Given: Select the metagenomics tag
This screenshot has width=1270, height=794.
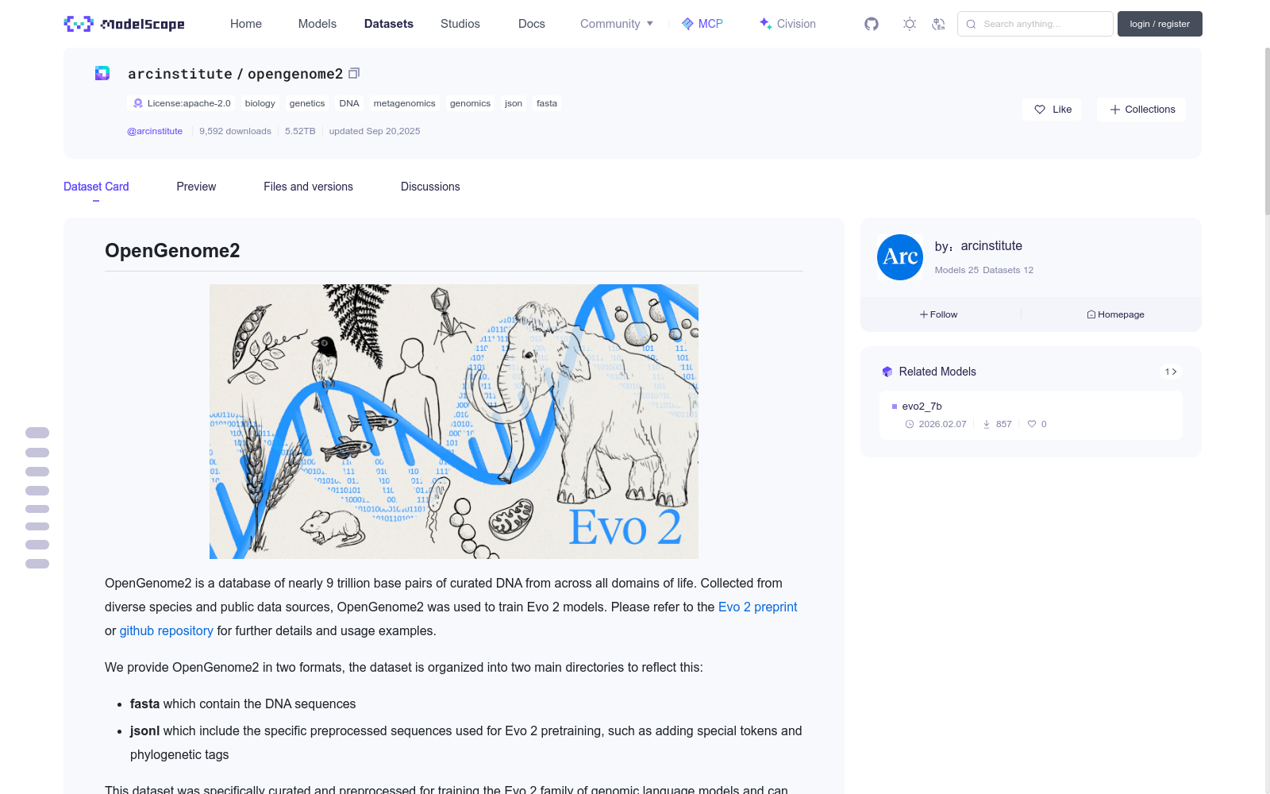Looking at the screenshot, I should 405,103.
